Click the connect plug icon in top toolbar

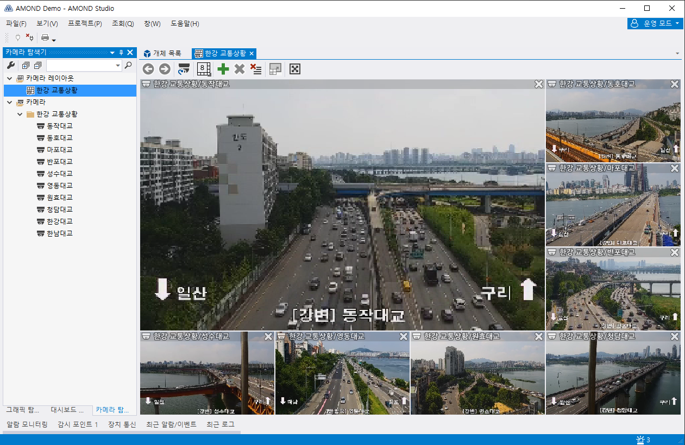coord(17,37)
